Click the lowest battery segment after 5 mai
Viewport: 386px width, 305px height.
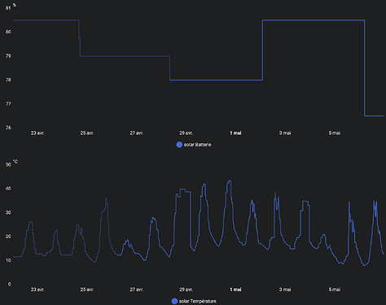pos(374,115)
